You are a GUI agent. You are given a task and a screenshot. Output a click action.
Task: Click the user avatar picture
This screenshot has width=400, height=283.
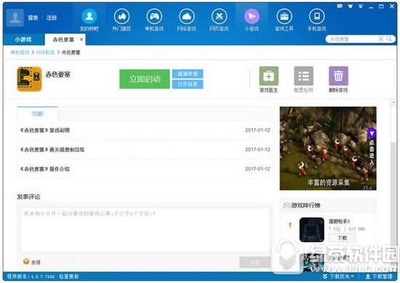pyautogui.click(x=15, y=17)
